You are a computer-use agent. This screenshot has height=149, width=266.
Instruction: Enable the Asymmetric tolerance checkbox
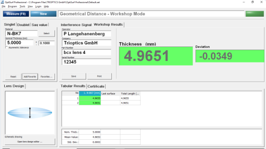[6, 48]
